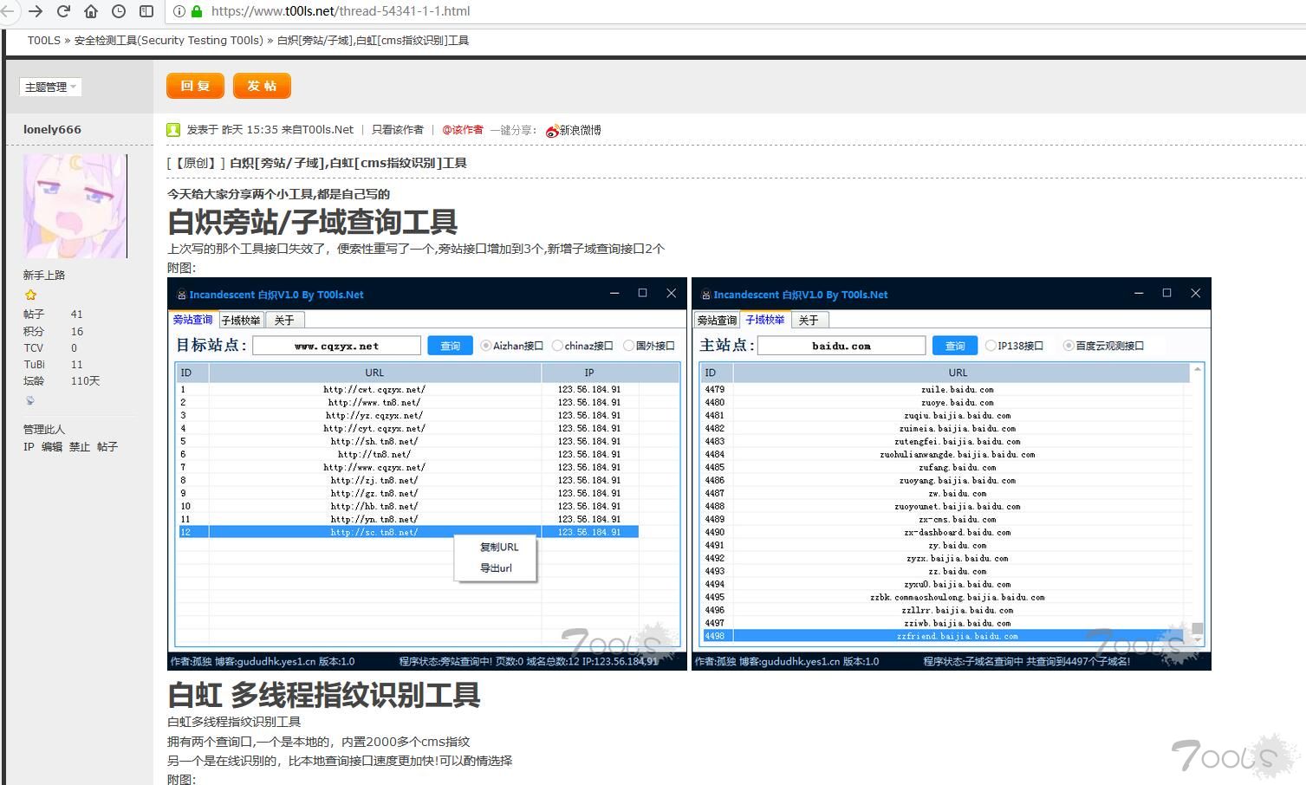Choose 导出url from the context menu
This screenshot has width=1306, height=785.
tap(496, 568)
